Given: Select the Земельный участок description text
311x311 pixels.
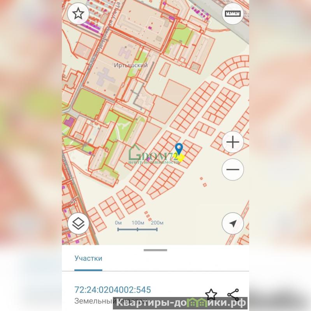Looking at the screenshot, I should point(111,301).
